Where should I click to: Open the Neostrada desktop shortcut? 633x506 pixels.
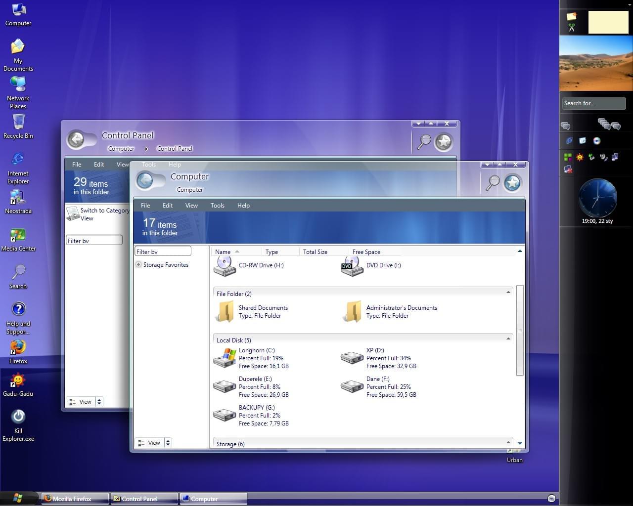18,202
